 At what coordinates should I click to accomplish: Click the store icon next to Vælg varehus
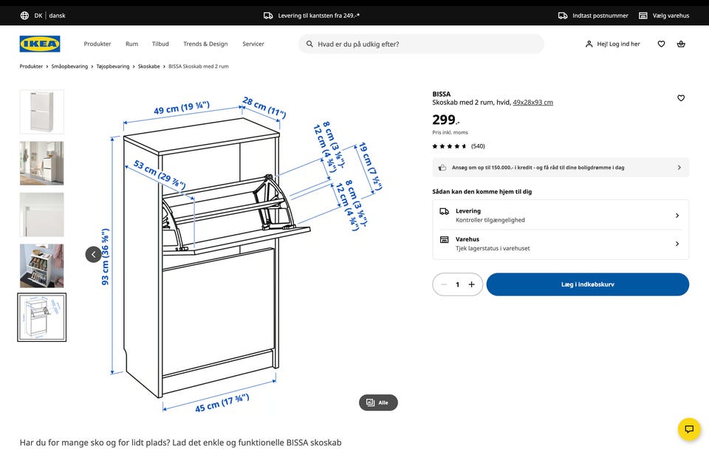tap(643, 16)
